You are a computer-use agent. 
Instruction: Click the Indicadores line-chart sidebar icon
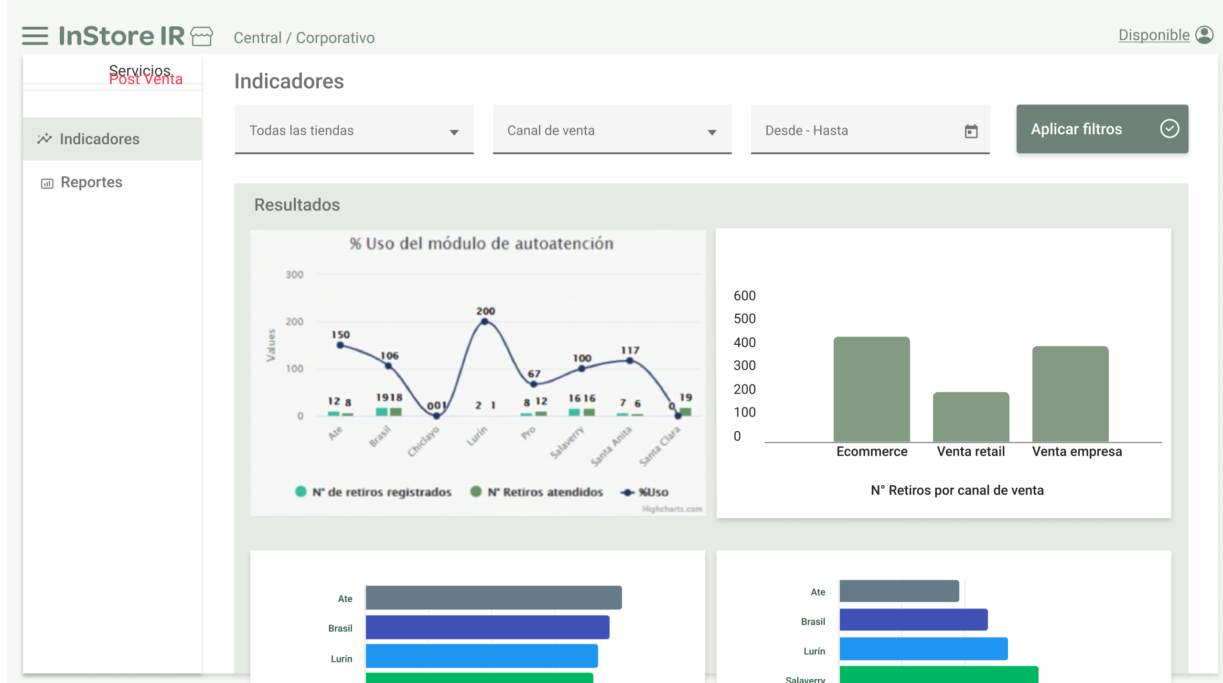point(44,139)
